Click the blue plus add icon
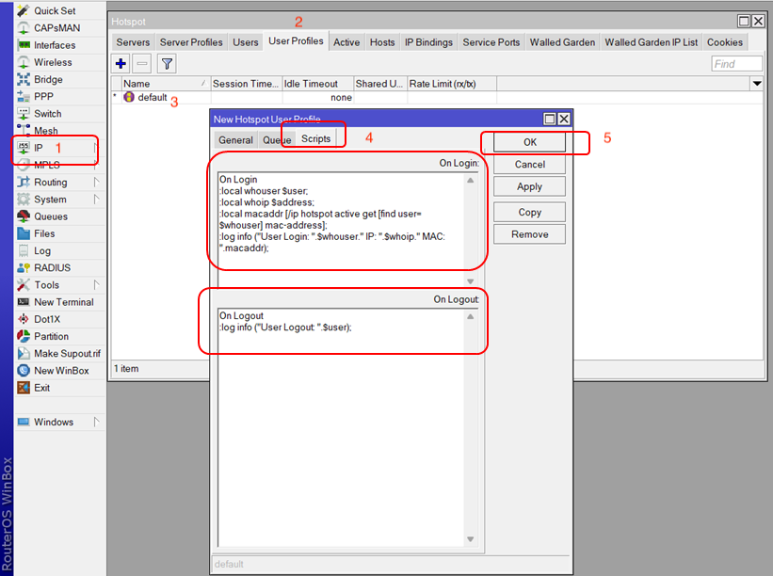773x576 pixels. tap(121, 64)
